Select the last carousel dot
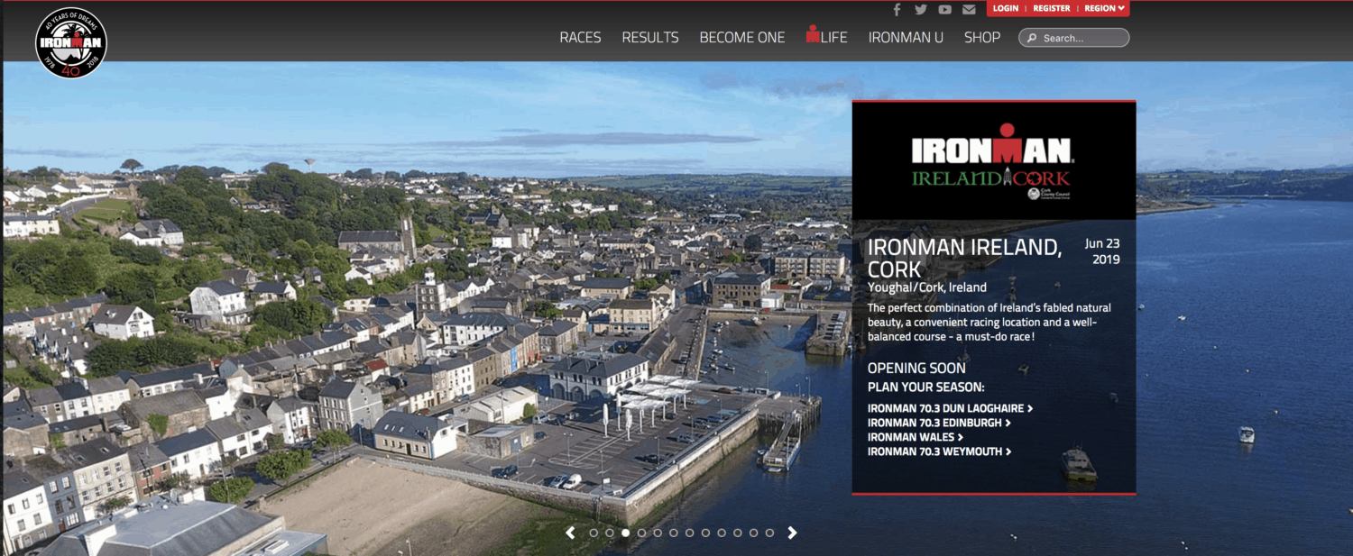1353x556 pixels. [769, 533]
